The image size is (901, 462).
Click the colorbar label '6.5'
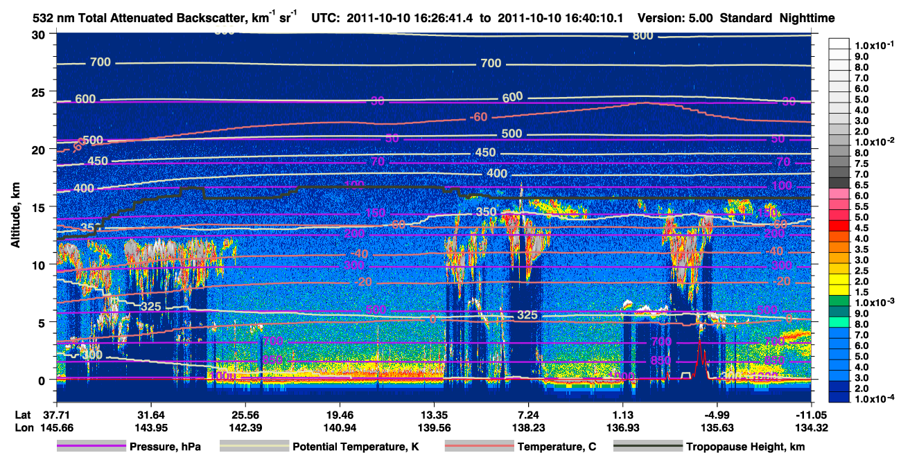pos(861,185)
